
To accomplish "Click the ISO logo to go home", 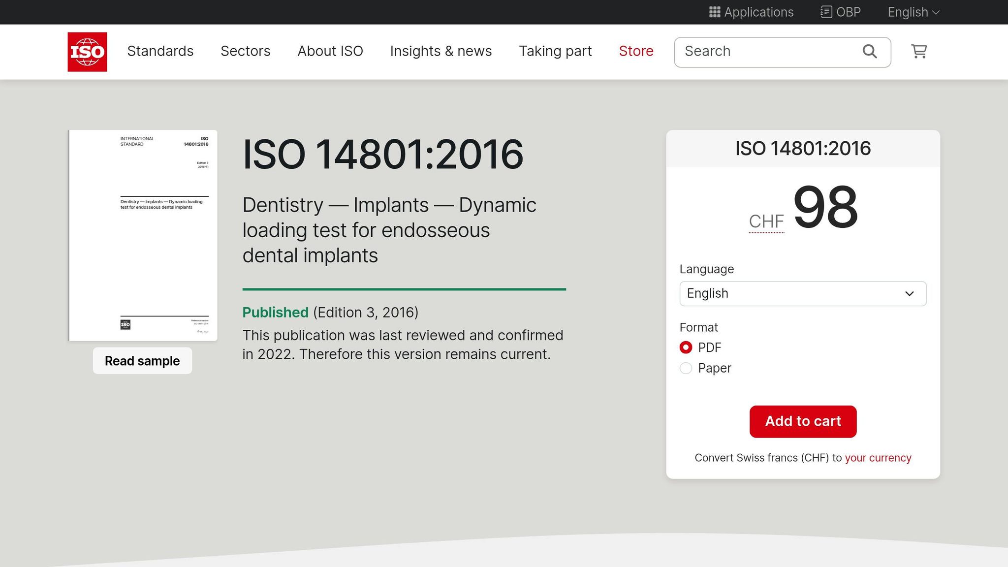I will (87, 51).
